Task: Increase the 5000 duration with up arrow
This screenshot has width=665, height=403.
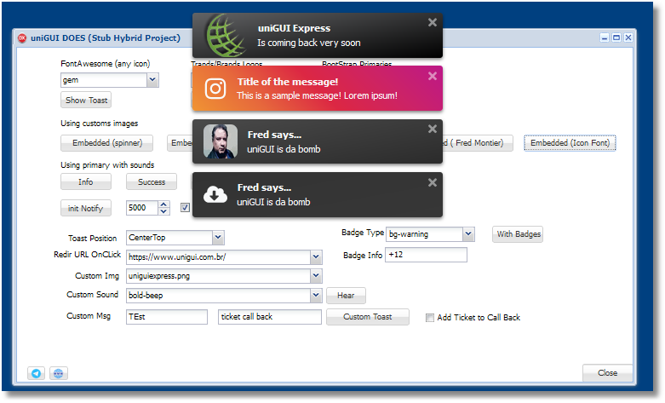Action: point(163,204)
